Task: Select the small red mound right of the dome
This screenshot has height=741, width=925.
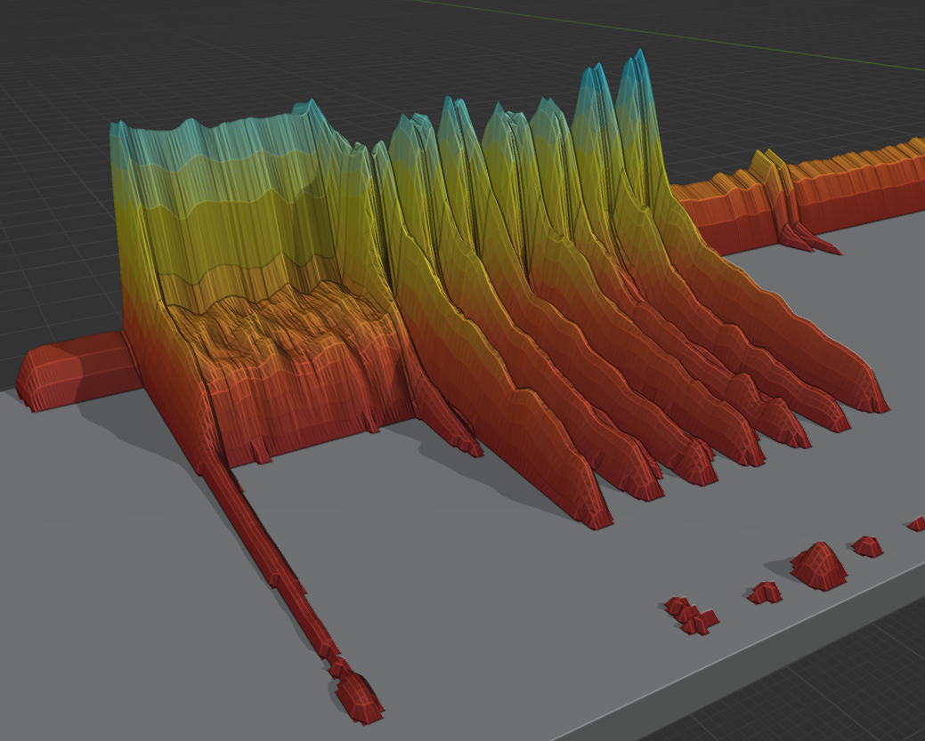Action: click(866, 546)
